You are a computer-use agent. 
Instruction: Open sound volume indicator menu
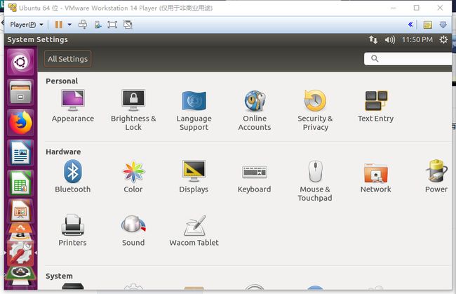389,39
